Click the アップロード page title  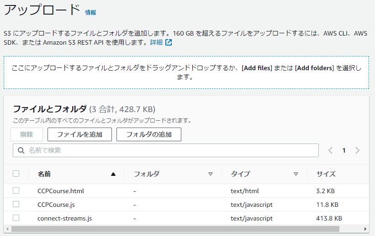pyautogui.click(x=42, y=10)
